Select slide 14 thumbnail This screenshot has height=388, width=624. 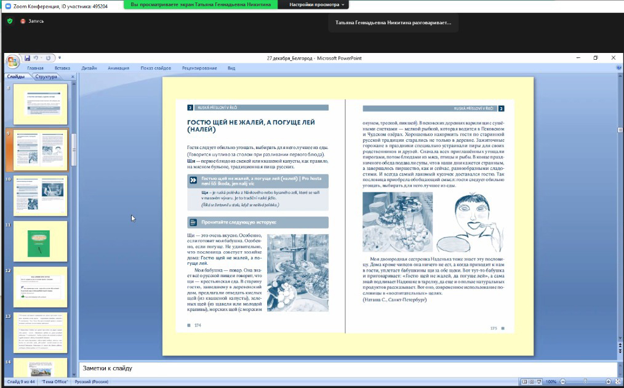pyautogui.click(x=40, y=367)
